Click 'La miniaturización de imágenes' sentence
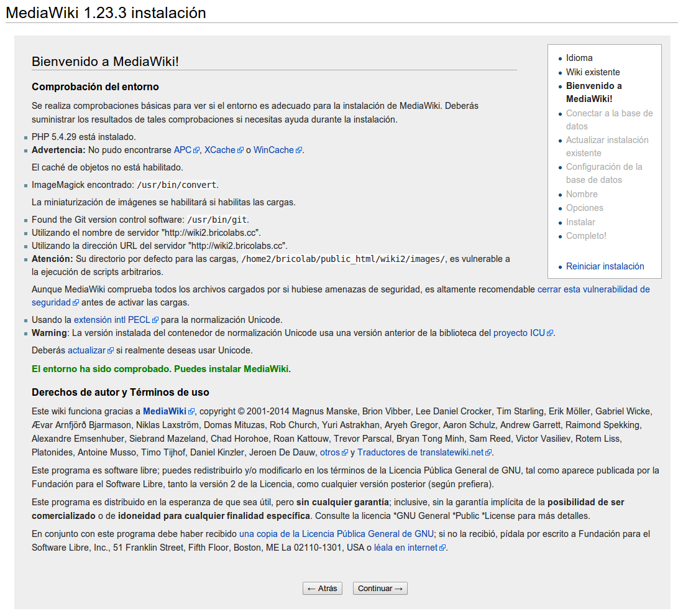 coord(163,202)
